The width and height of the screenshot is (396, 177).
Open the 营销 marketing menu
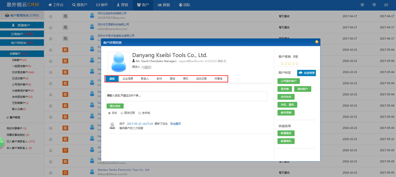point(122,5)
